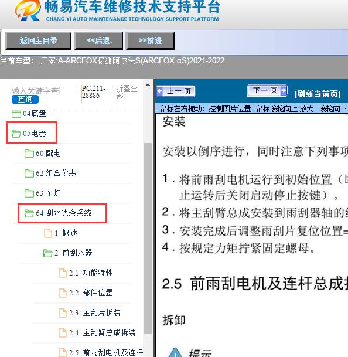Click step 4 按规定力矩拧紧固定螺母

click(x=238, y=248)
